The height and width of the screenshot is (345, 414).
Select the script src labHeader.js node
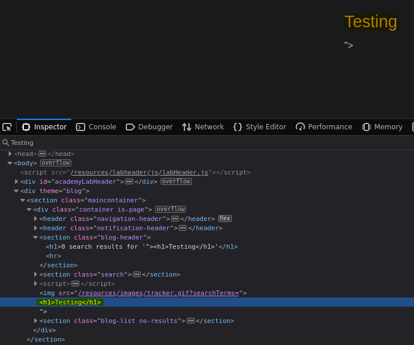click(x=135, y=172)
